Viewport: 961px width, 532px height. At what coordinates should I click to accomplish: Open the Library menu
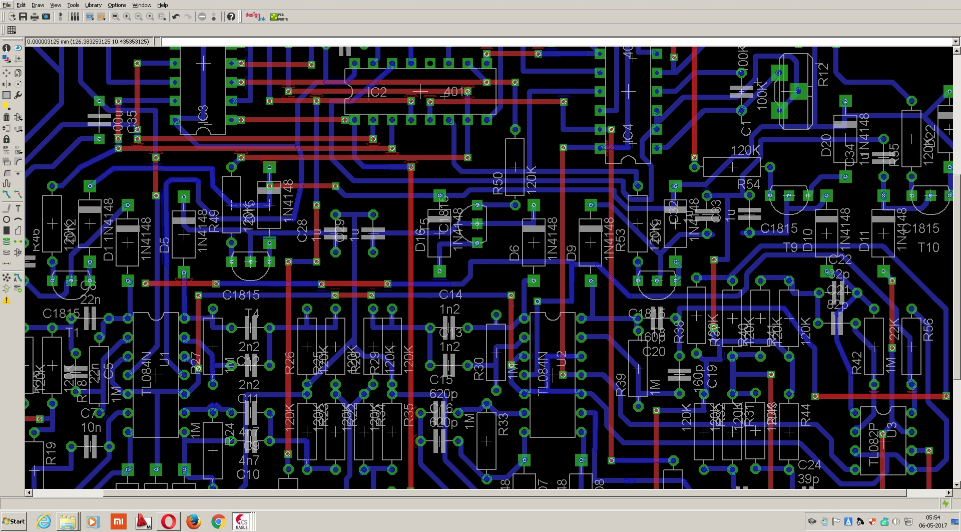(x=93, y=5)
